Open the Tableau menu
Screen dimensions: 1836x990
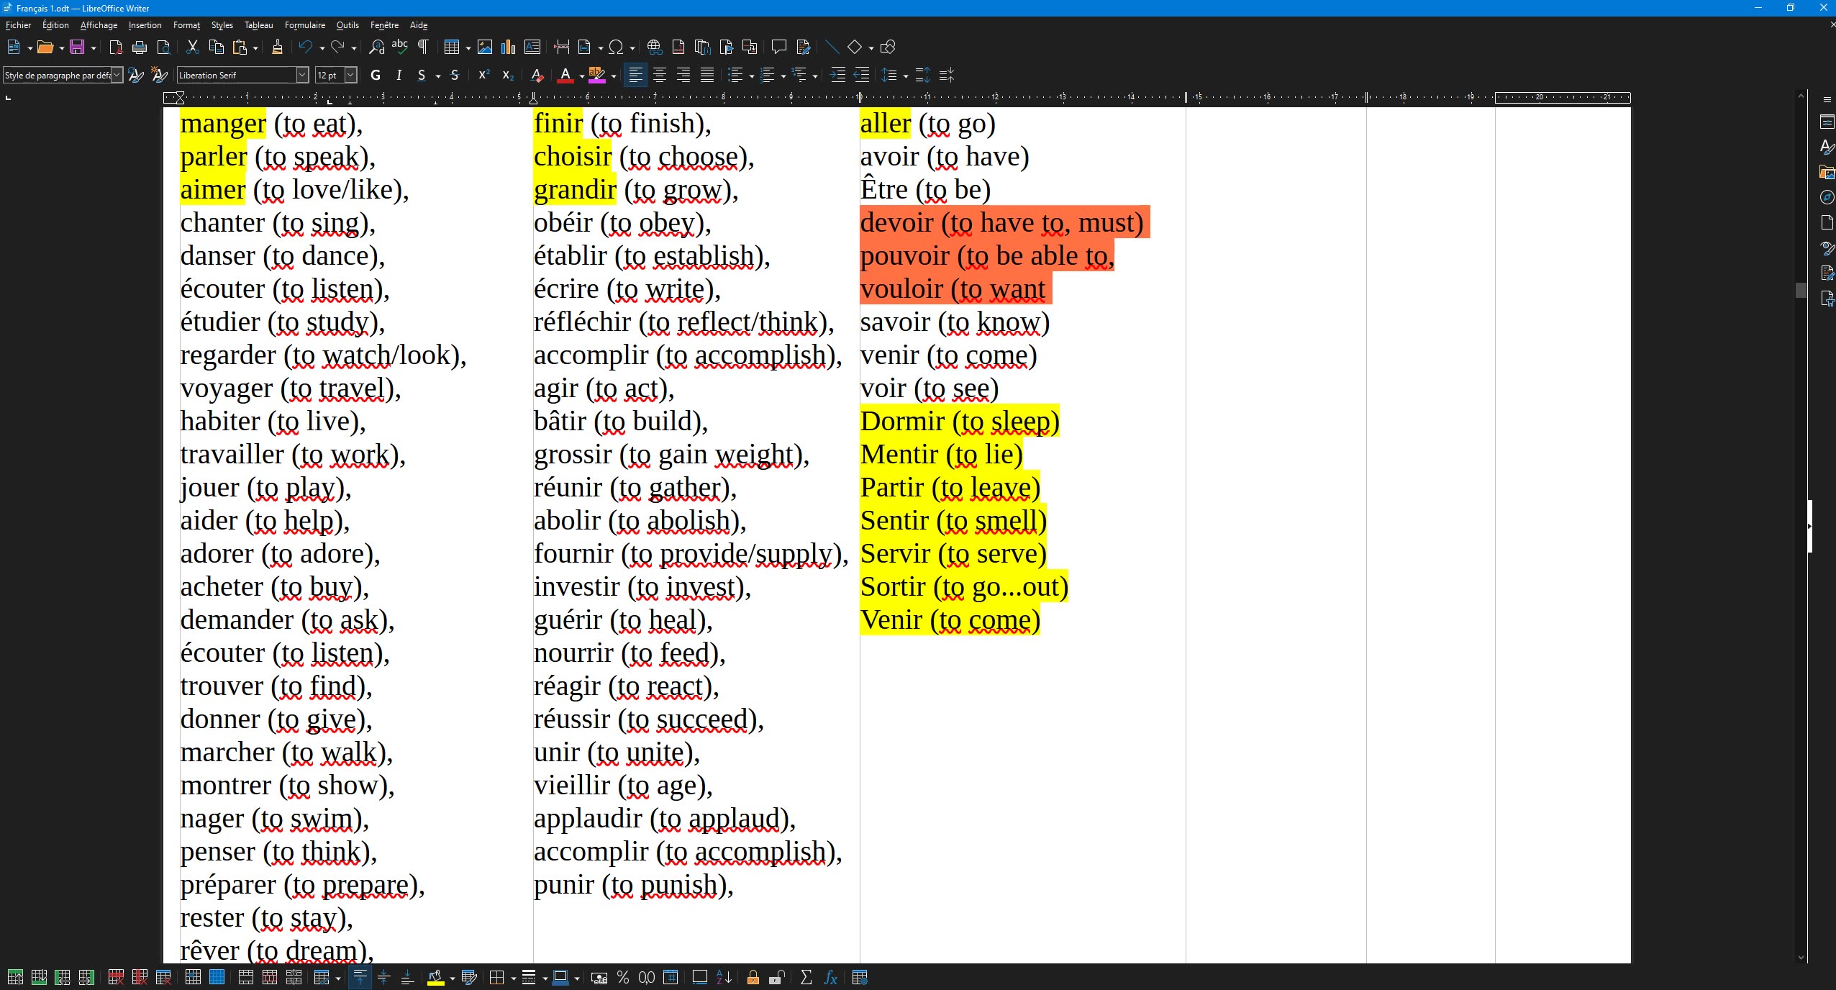[258, 24]
